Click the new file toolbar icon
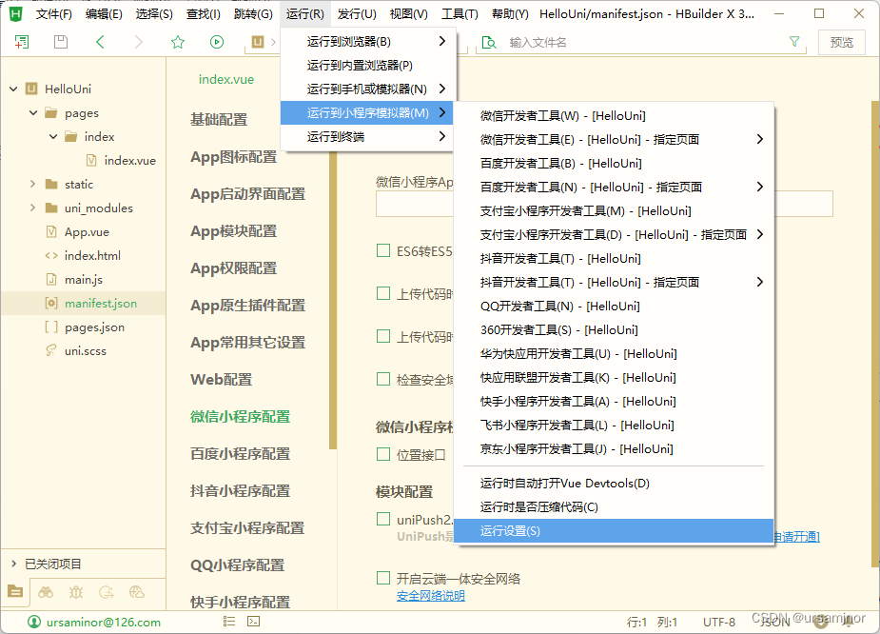The image size is (880, 634). 21,42
